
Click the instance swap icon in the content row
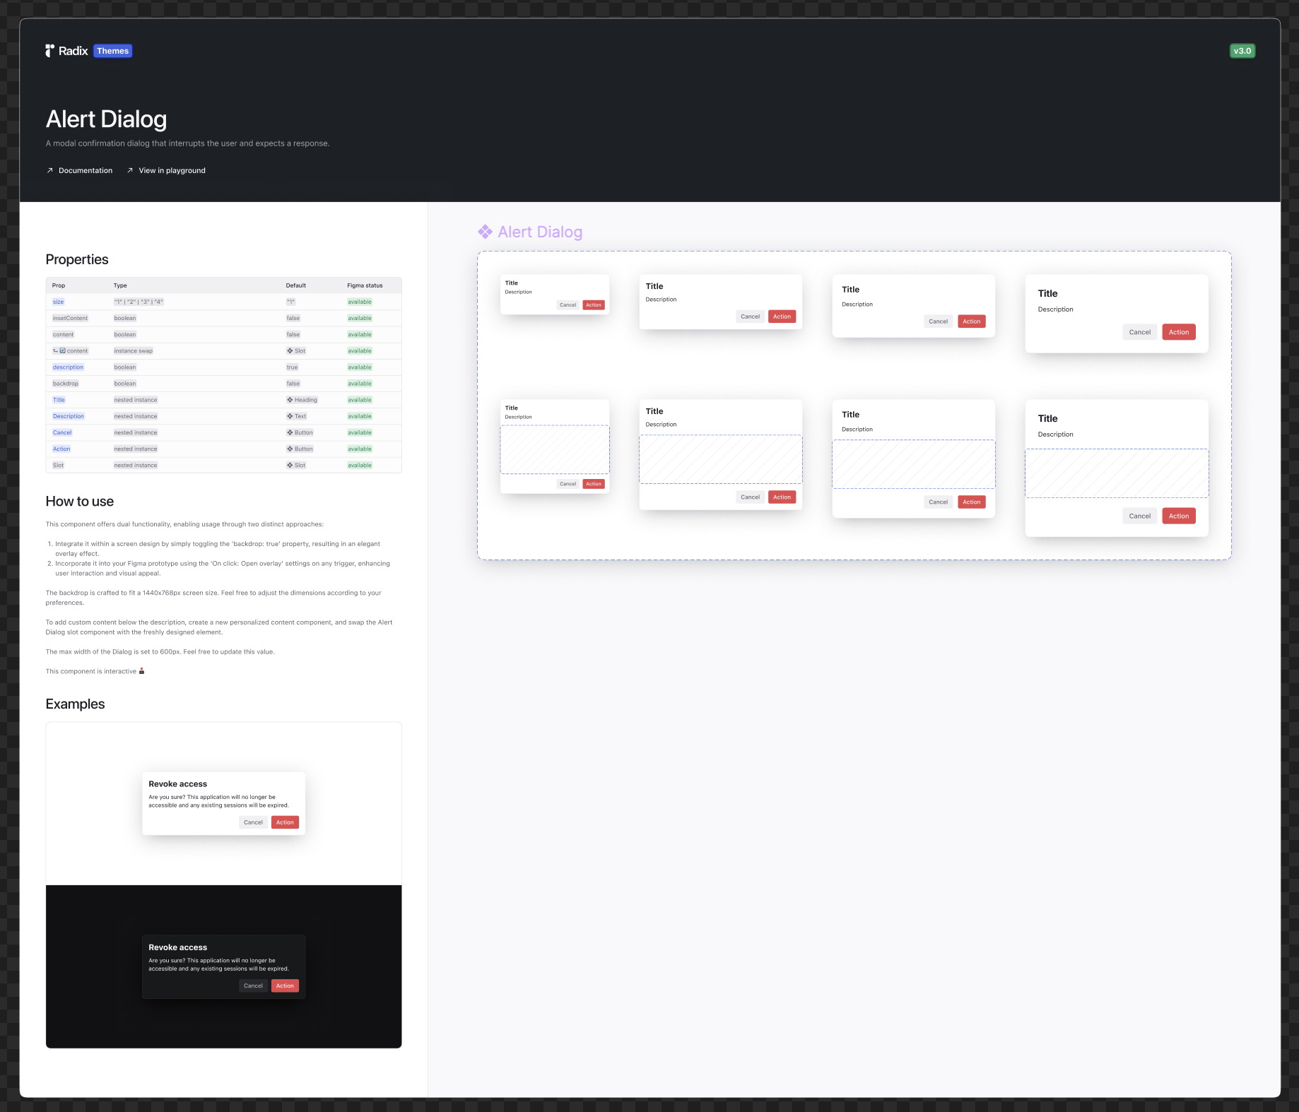(x=62, y=351)
